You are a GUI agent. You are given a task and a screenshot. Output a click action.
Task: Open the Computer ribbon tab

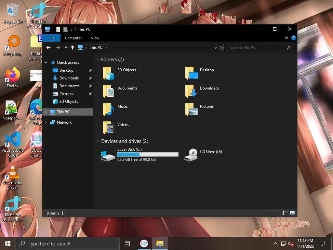click(x=73, y=38)
